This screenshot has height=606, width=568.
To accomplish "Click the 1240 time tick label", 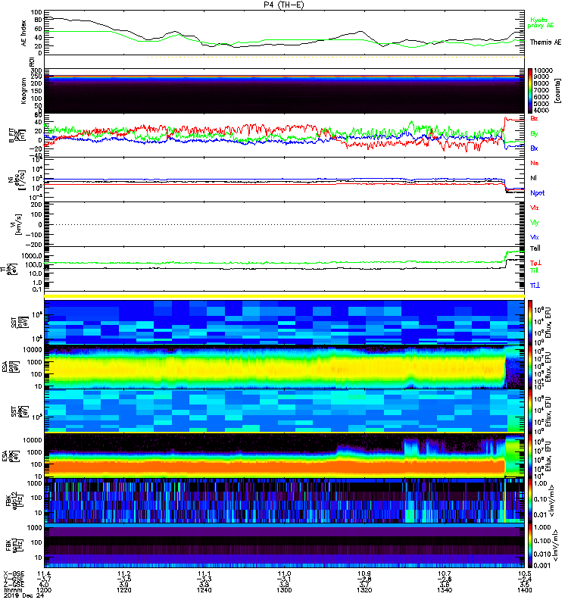I will pyautogui.click(x=204, y=590).
